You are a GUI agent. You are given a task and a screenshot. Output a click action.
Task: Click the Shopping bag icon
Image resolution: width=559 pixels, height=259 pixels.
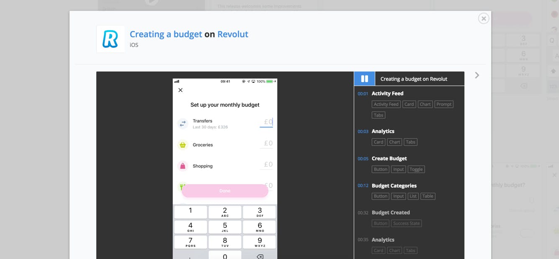pyautogui.click(x=183, y=166)
